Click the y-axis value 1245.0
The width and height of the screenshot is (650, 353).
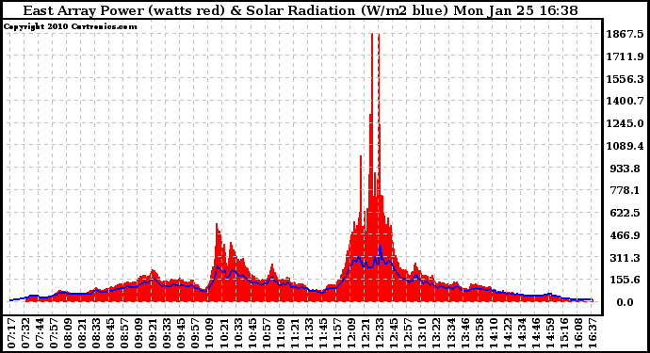pyautogui.click(x=626, y=123)
